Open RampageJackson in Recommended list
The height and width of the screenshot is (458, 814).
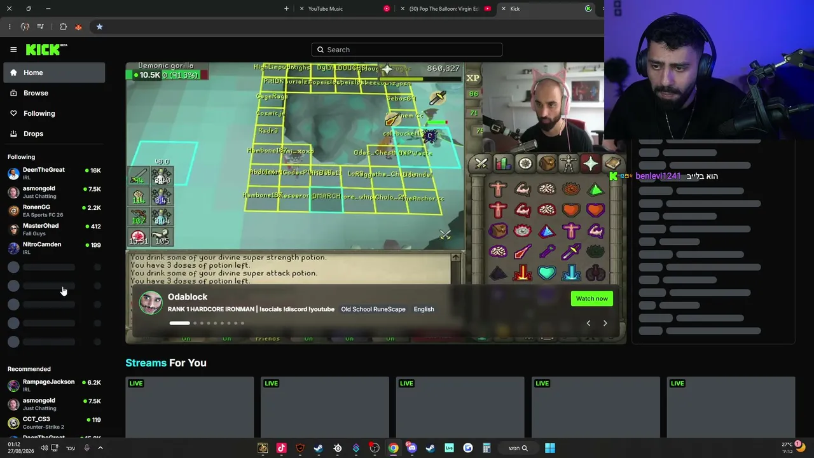(x=54, y=385)
